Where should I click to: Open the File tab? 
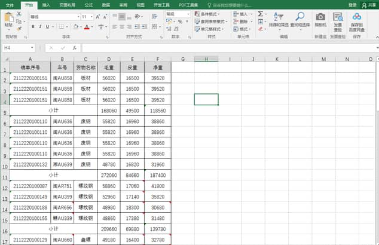pos(10,5)
